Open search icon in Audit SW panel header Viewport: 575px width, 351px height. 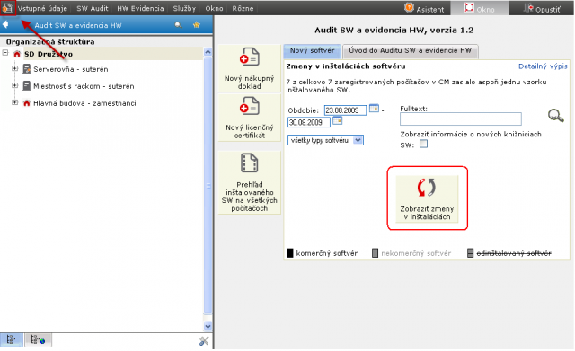(178, 25)
